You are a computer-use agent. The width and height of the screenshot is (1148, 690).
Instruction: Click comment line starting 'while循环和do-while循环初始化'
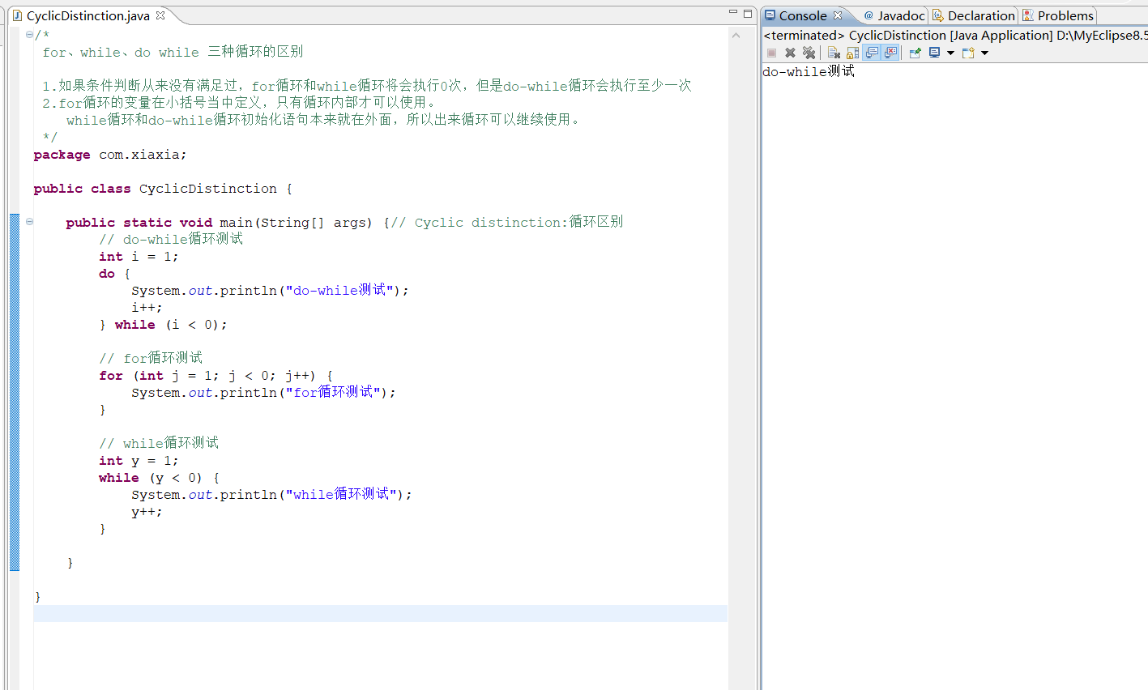pos(324,120)
